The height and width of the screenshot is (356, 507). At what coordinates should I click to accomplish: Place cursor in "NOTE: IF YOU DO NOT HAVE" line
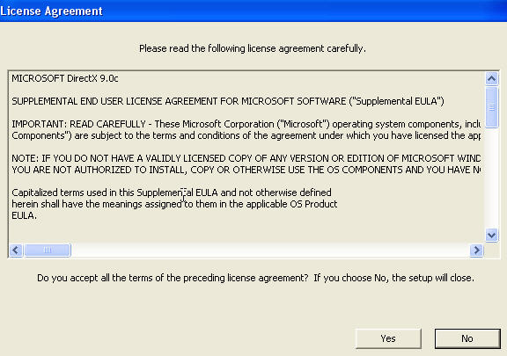[246, 158]
